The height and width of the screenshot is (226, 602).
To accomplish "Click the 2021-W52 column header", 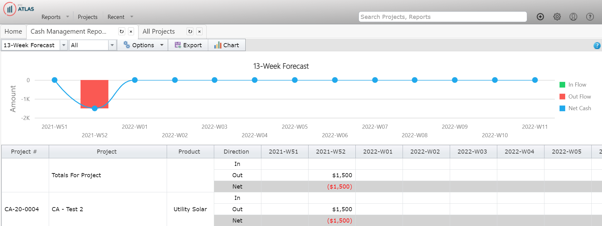I will pos(332,152).
